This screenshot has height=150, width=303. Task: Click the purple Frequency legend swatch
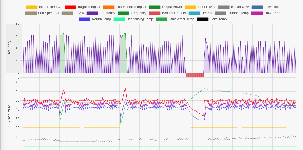pyautogui.click(x=92, y=13)
